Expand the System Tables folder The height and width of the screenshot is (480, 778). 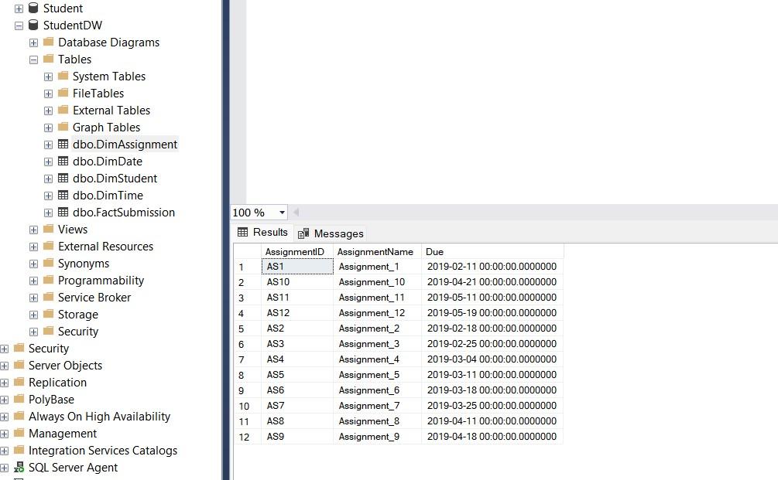point(47,77)
